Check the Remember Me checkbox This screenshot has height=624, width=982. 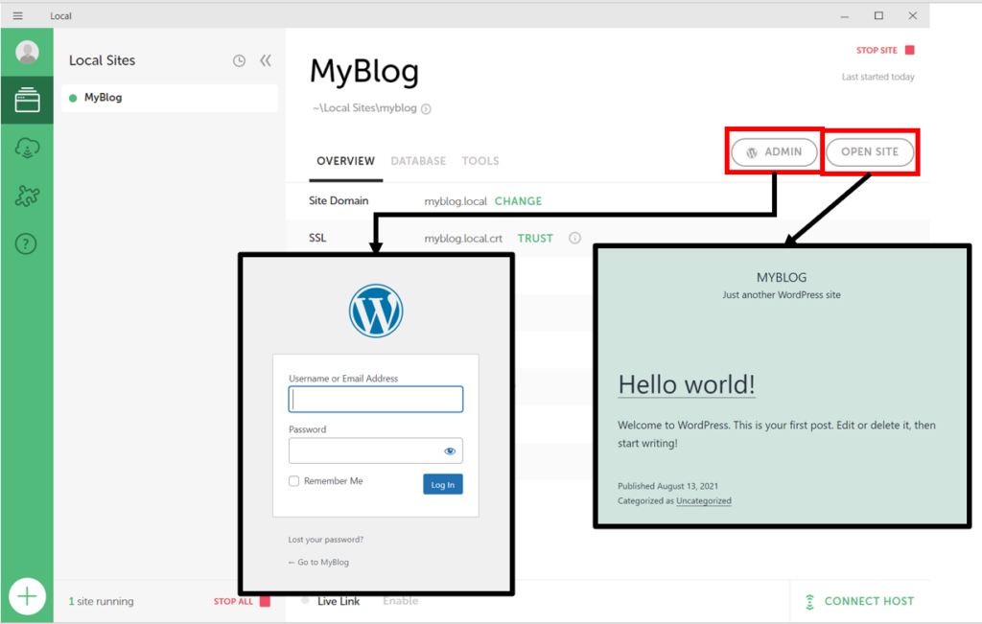293,480
